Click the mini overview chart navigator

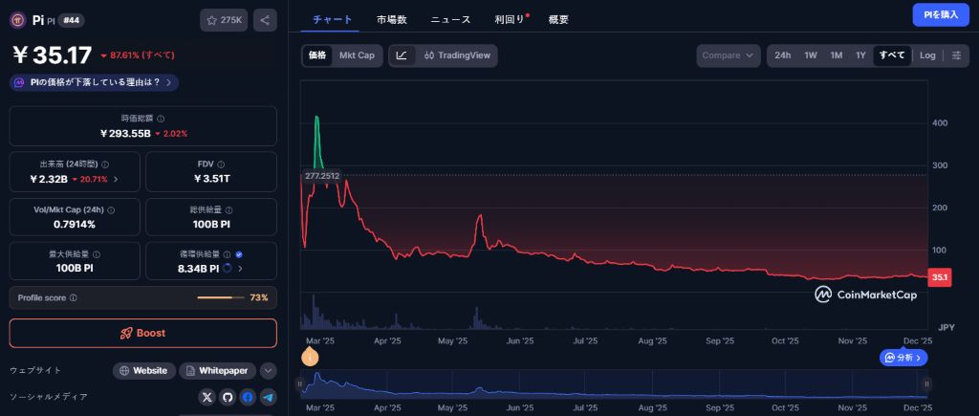[614, 383]
